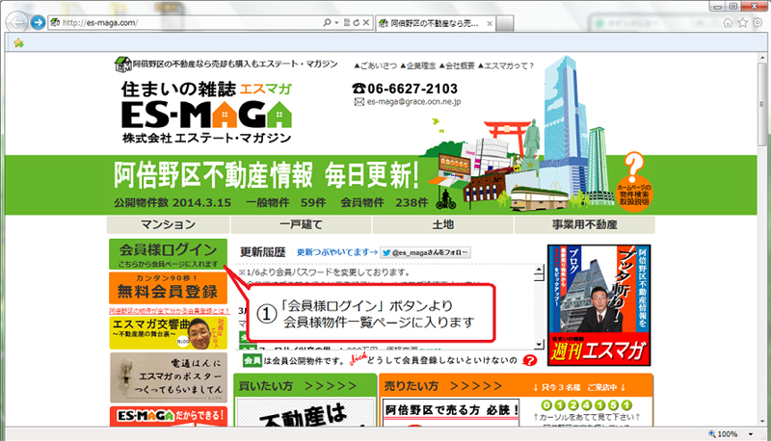Open the 事業用不動産 navigation tab
The height and width of the screenshot is (441, 771).
pyautogui.click(x=584, y=224)
